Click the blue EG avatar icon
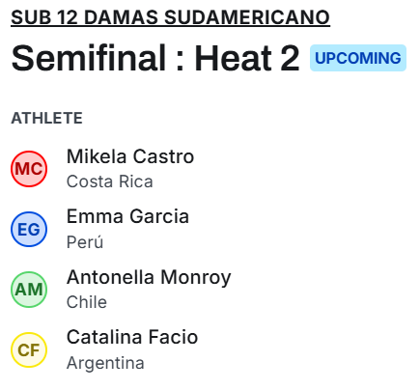 [29, 229]
